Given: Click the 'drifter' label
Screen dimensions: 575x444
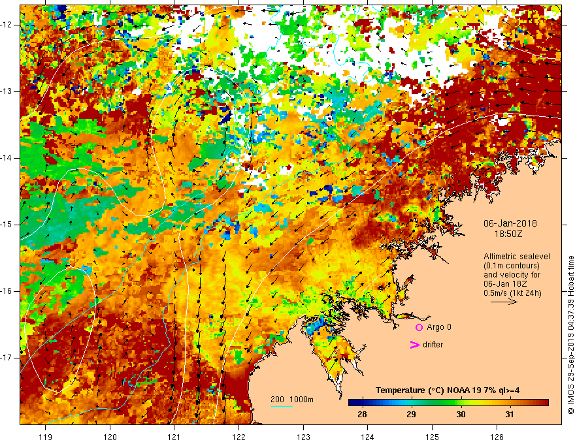Looking at the screenshot, I should pos(433,345).
